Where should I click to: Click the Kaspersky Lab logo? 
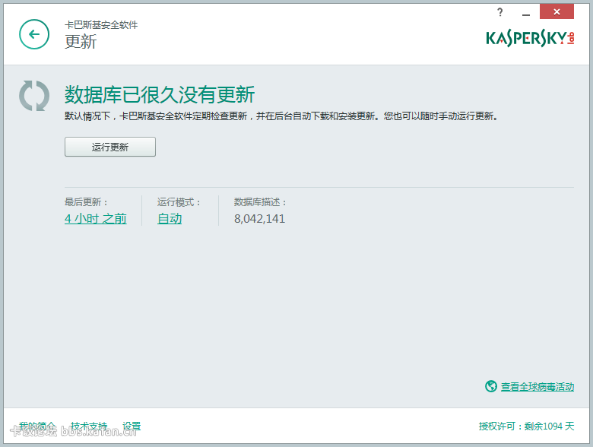click(530, 38)
